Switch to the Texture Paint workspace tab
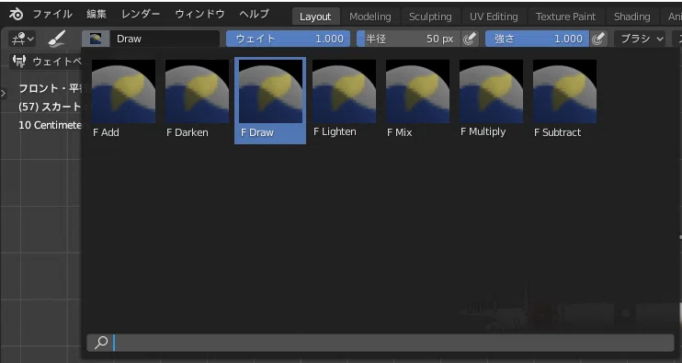The width and height of the screenshot is (682, 363). (565, 17)
